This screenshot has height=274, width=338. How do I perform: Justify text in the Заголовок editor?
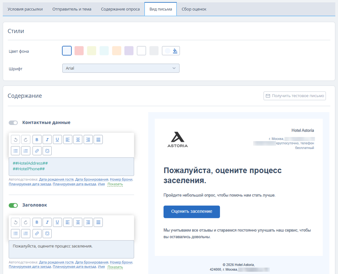98,222
